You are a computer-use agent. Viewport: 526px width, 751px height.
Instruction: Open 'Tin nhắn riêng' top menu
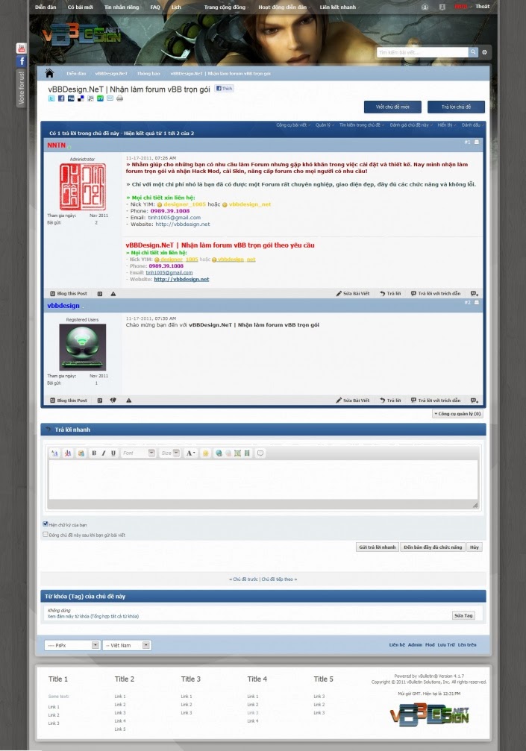(x=122, y=7)
